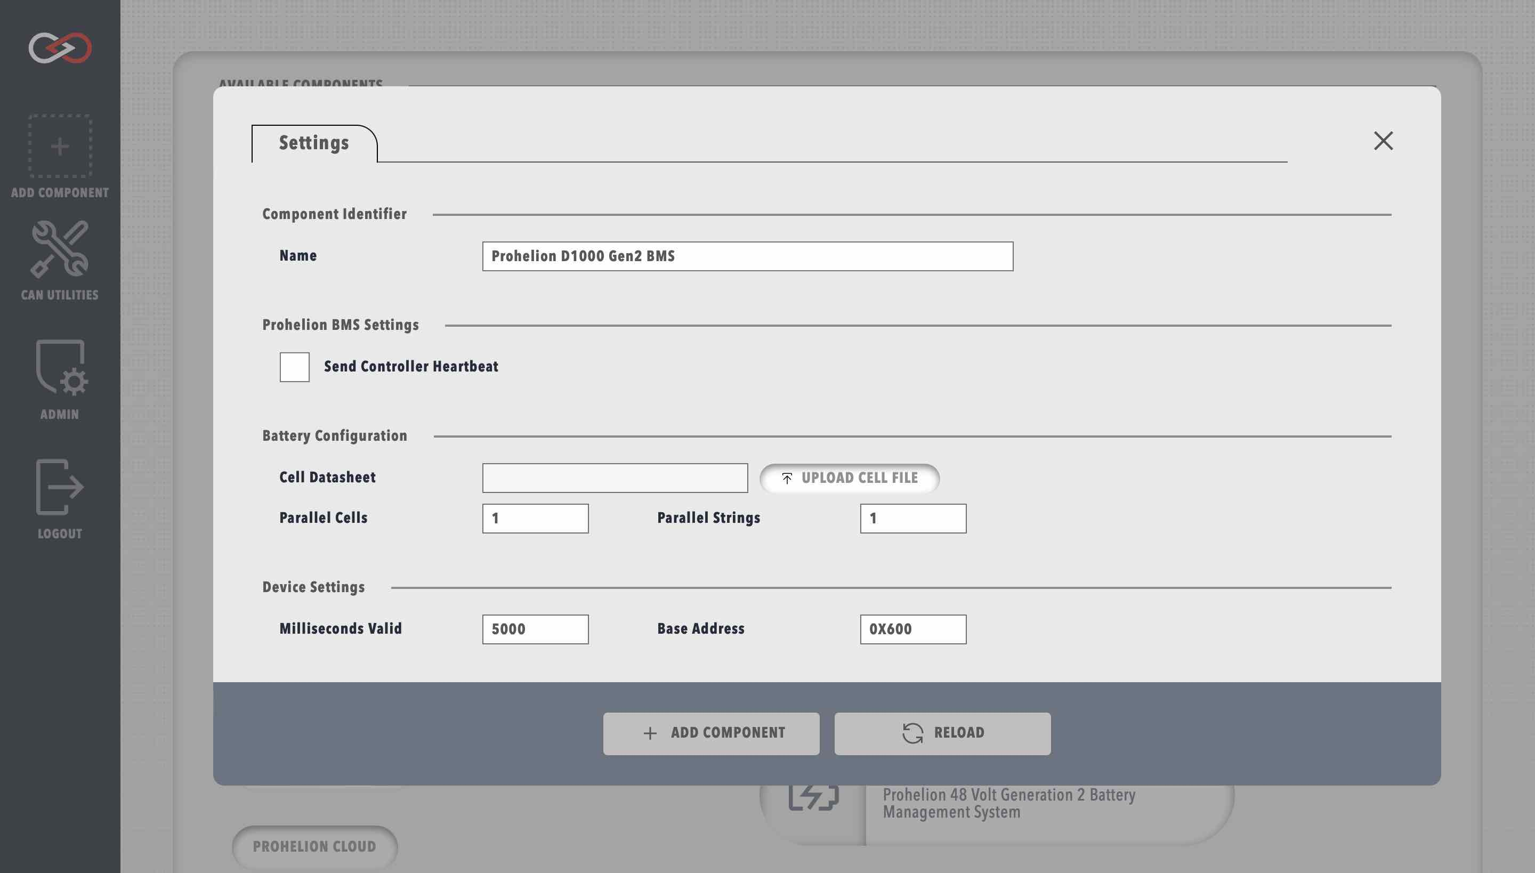This screenshot has width=1535, height=873.
Task: Click the Device Settings heading
Action: coord(313,587)
